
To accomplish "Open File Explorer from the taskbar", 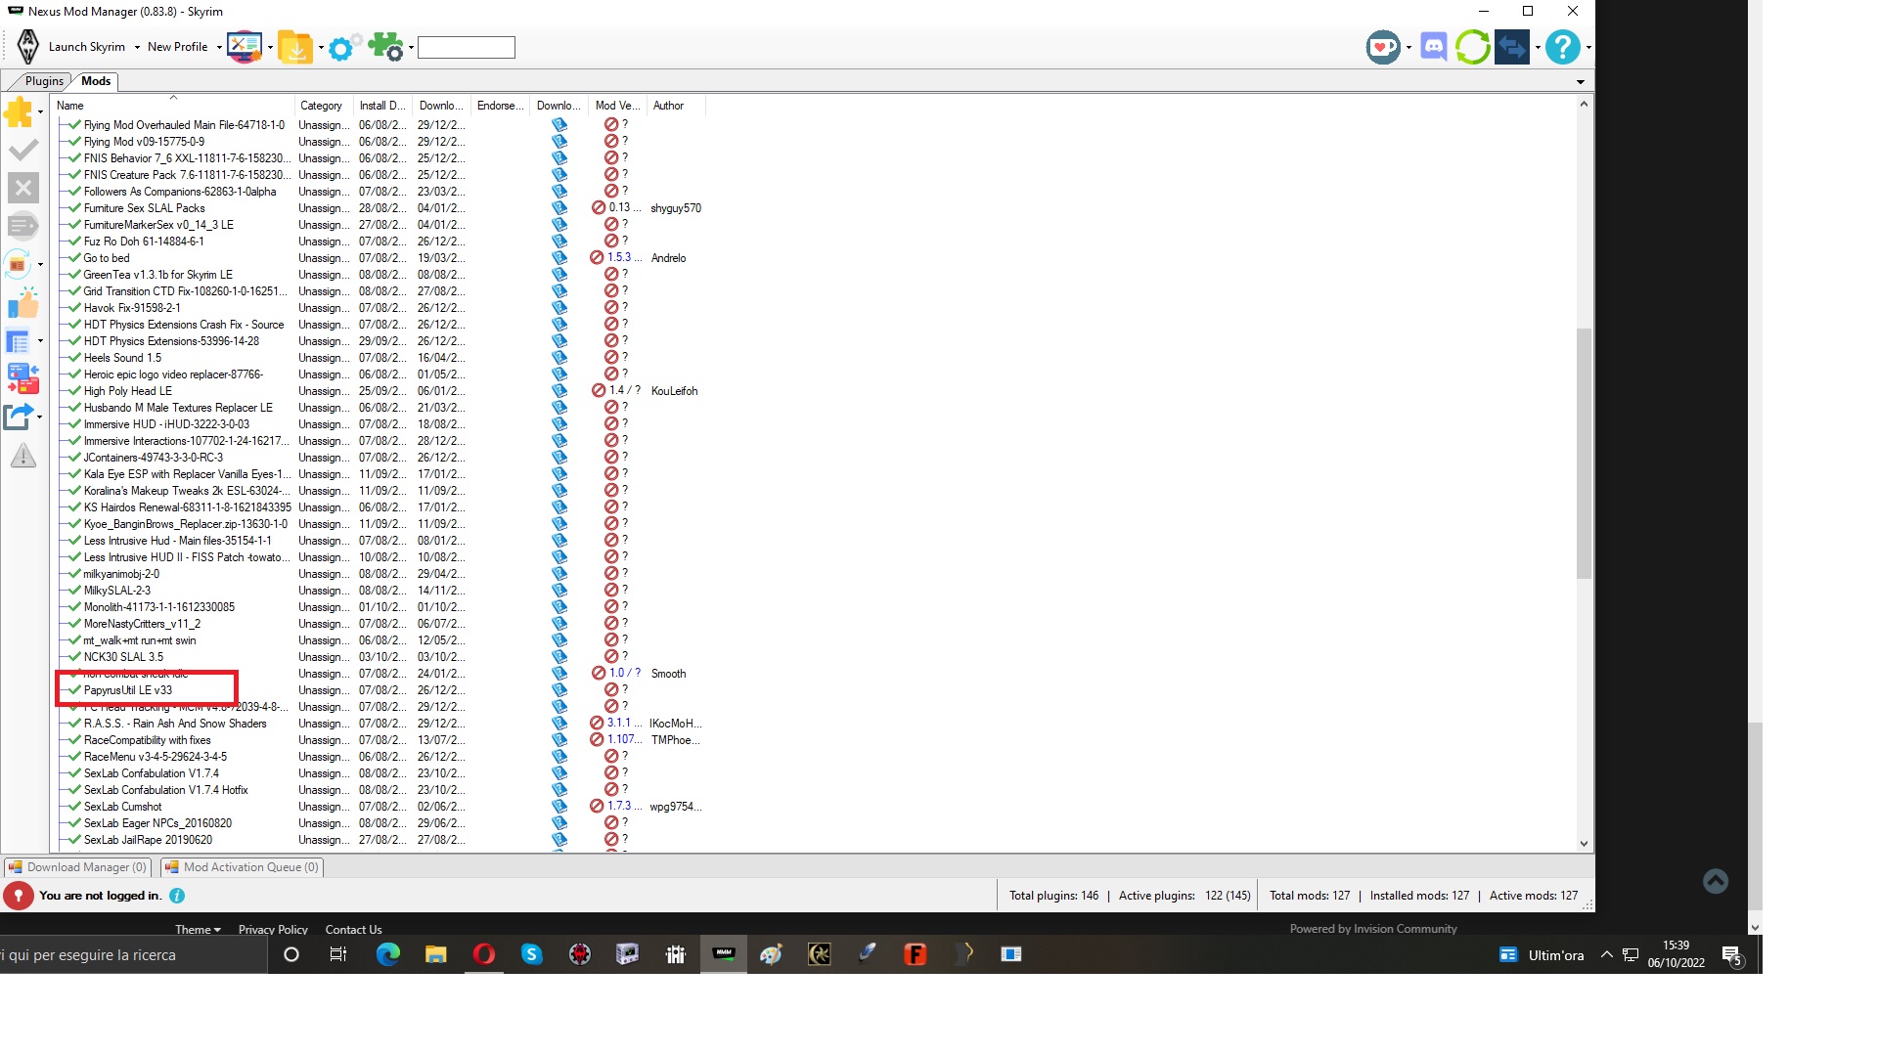I will [435, 954].
